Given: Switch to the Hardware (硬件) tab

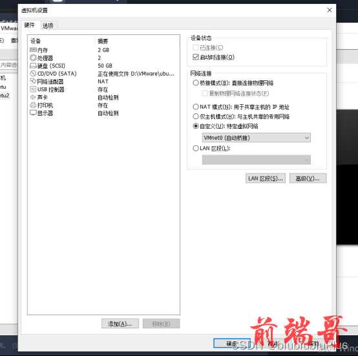Looking at the screenshot, I should pyautogui.click(x=30, y=25).
